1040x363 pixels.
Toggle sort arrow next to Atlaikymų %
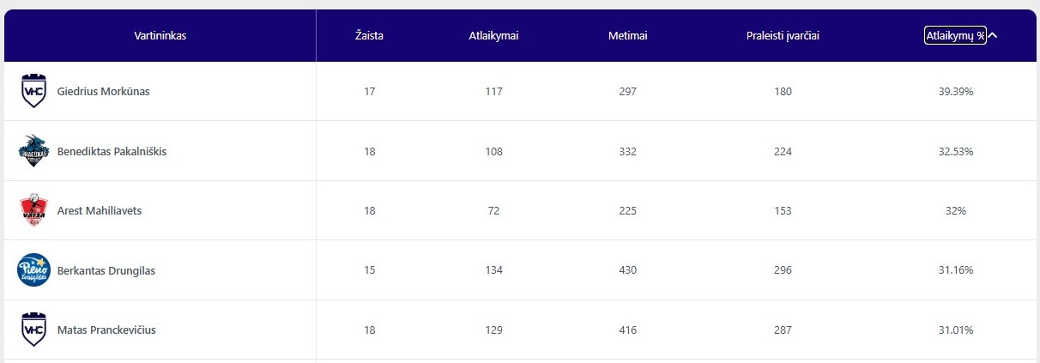tap(993, 36)
